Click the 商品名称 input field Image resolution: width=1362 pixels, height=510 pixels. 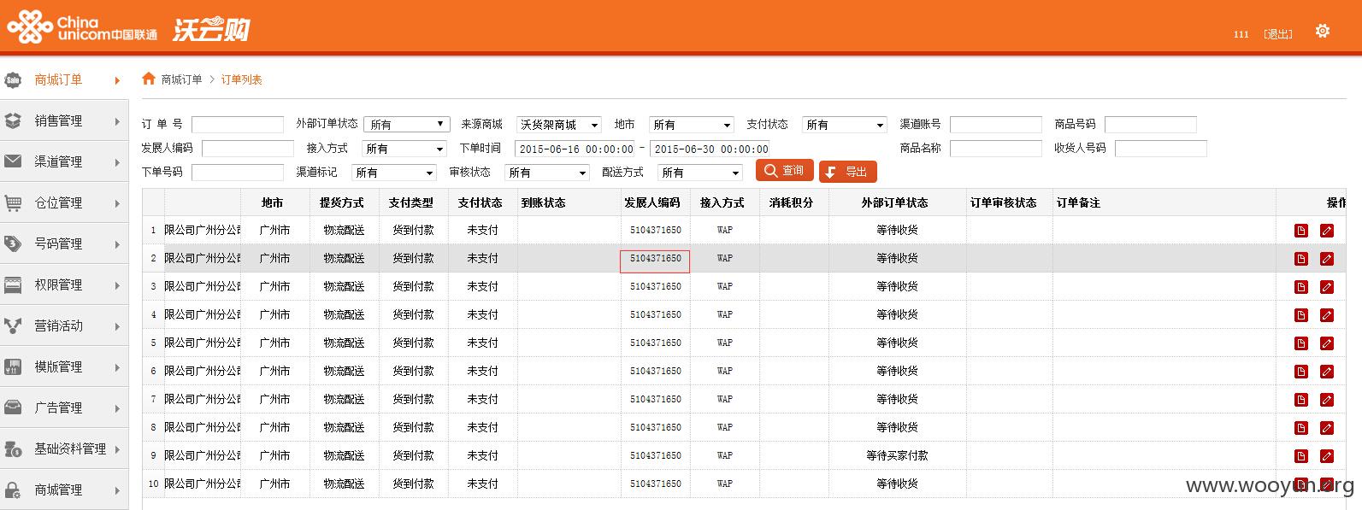(996, 149)
